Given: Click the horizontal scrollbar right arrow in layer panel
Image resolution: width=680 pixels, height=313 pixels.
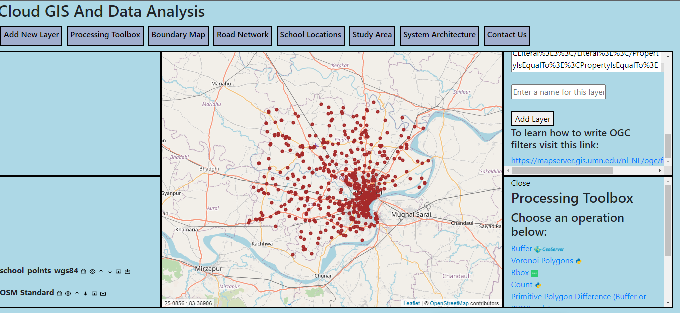Looking at the screenshot, I should click(660, 171).
